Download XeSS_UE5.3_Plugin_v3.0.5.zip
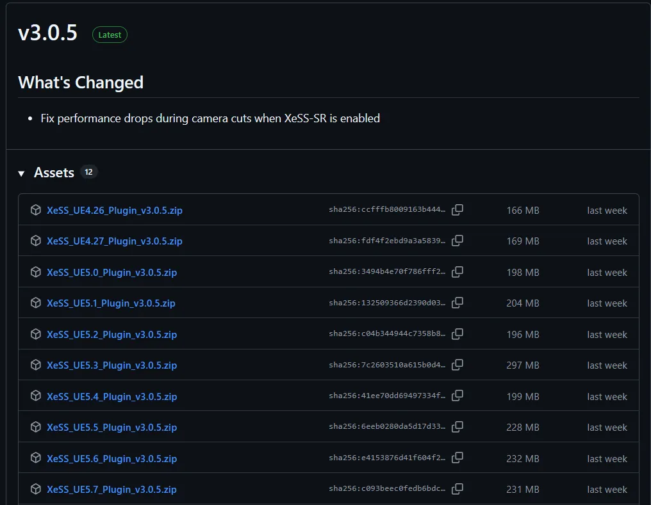651x505 pixels. tap(111, 365)
